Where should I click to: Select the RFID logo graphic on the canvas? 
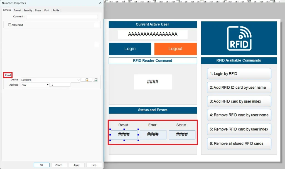[x=239, y=38]
